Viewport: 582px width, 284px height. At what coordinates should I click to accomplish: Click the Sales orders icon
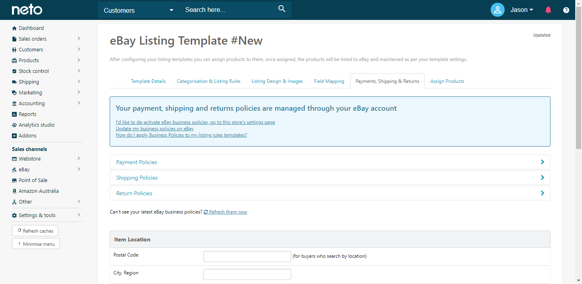[14, 39]
